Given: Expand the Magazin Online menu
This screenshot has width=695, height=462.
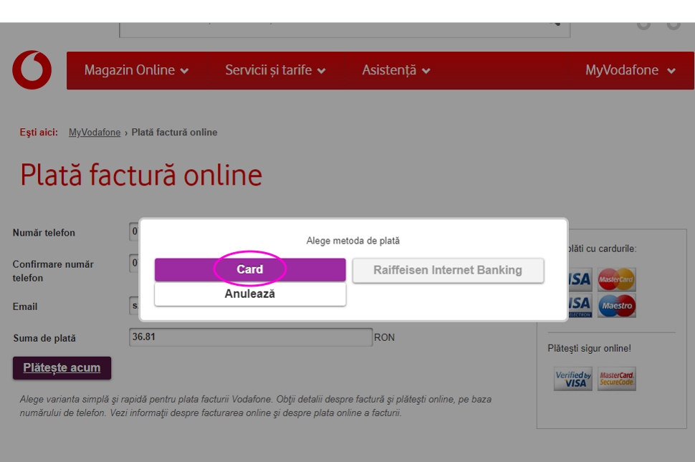Looking at the screenshot, I should pyautogui.click(x=136, y=70).
